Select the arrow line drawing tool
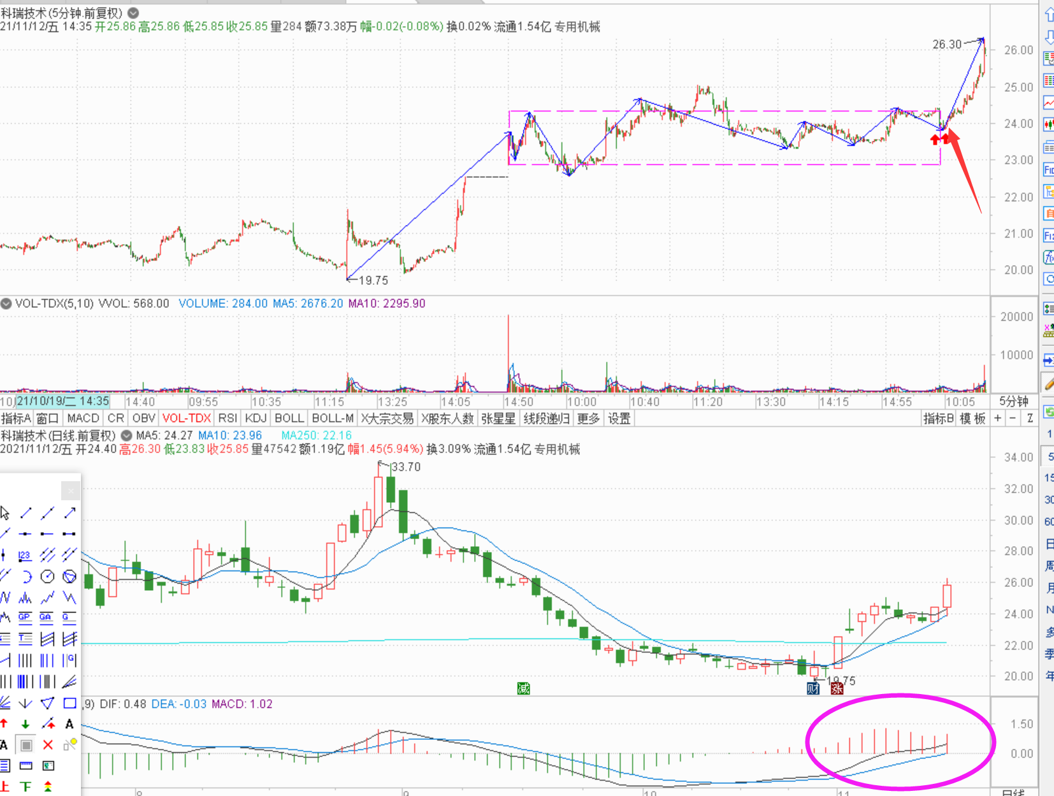Image resolution: width=1054 pixels, height=796 pixels. tap(69, 512)
